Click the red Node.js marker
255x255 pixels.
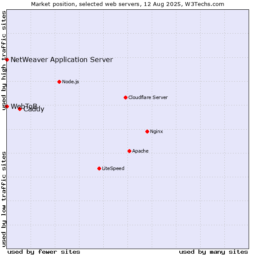(59, 82)
